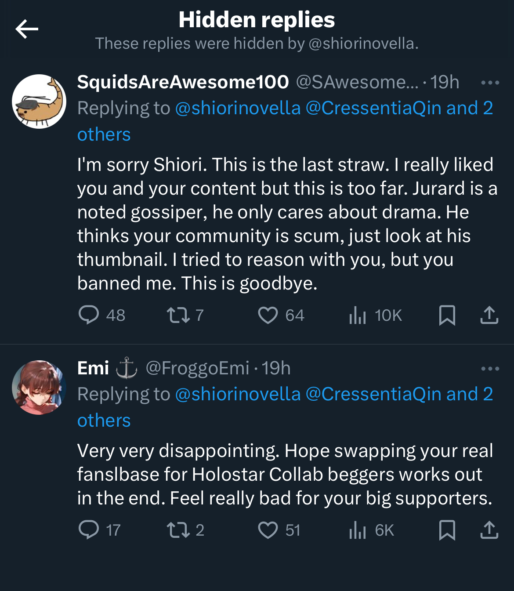Go back using the left arrow

coord(27,29)
